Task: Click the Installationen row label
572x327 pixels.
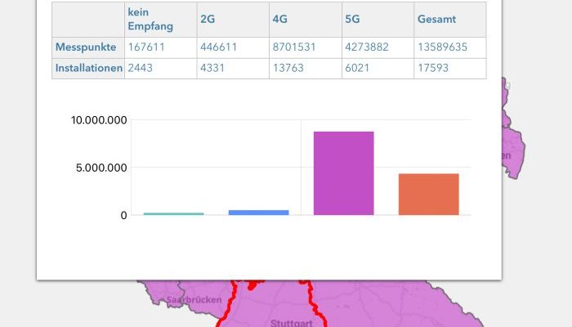Action: [x=89, y=69]
